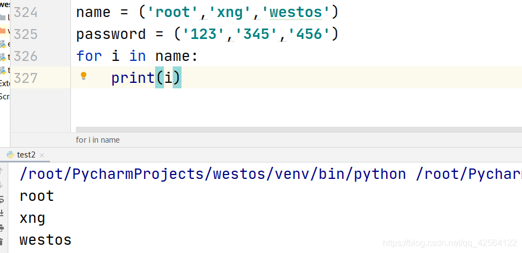Click 'for i in name' breadcrumb
This screenshot has width=522, height=253.
(97, 140)
